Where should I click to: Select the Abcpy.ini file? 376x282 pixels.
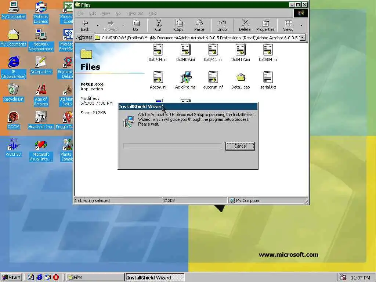158,80
